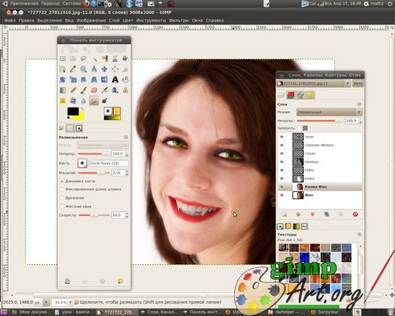Switch to the Channels tab
The height and width of the screenshot is (316, 395).
coord(291,95)
